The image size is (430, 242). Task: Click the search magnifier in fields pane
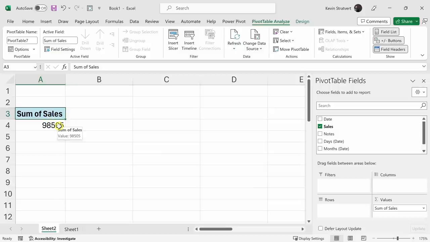click(x=423, y=106)
